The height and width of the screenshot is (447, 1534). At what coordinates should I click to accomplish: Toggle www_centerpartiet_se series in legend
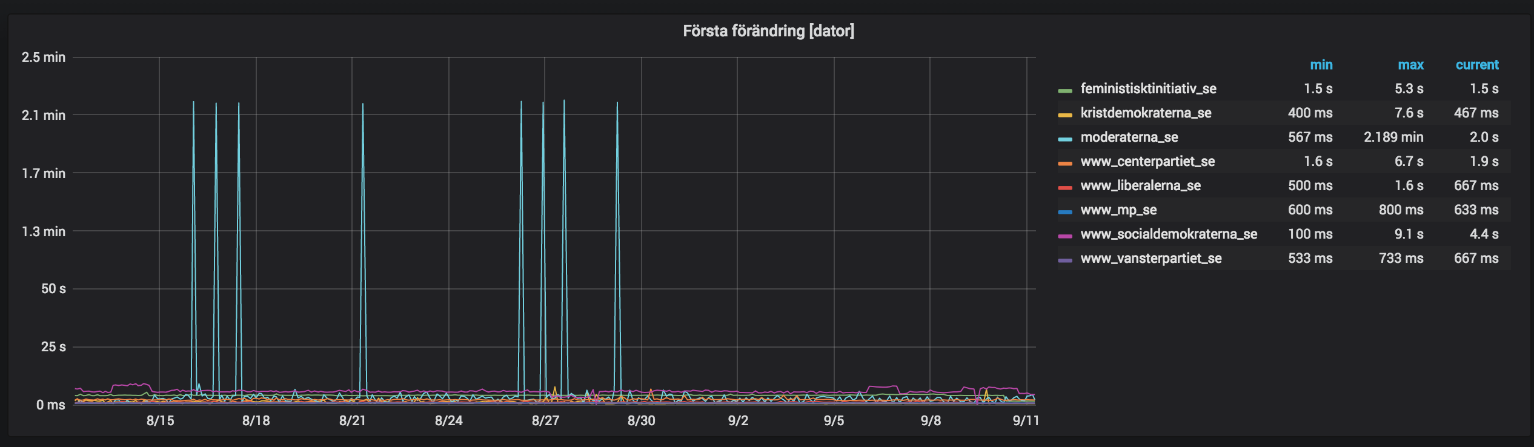[1147, 162]
